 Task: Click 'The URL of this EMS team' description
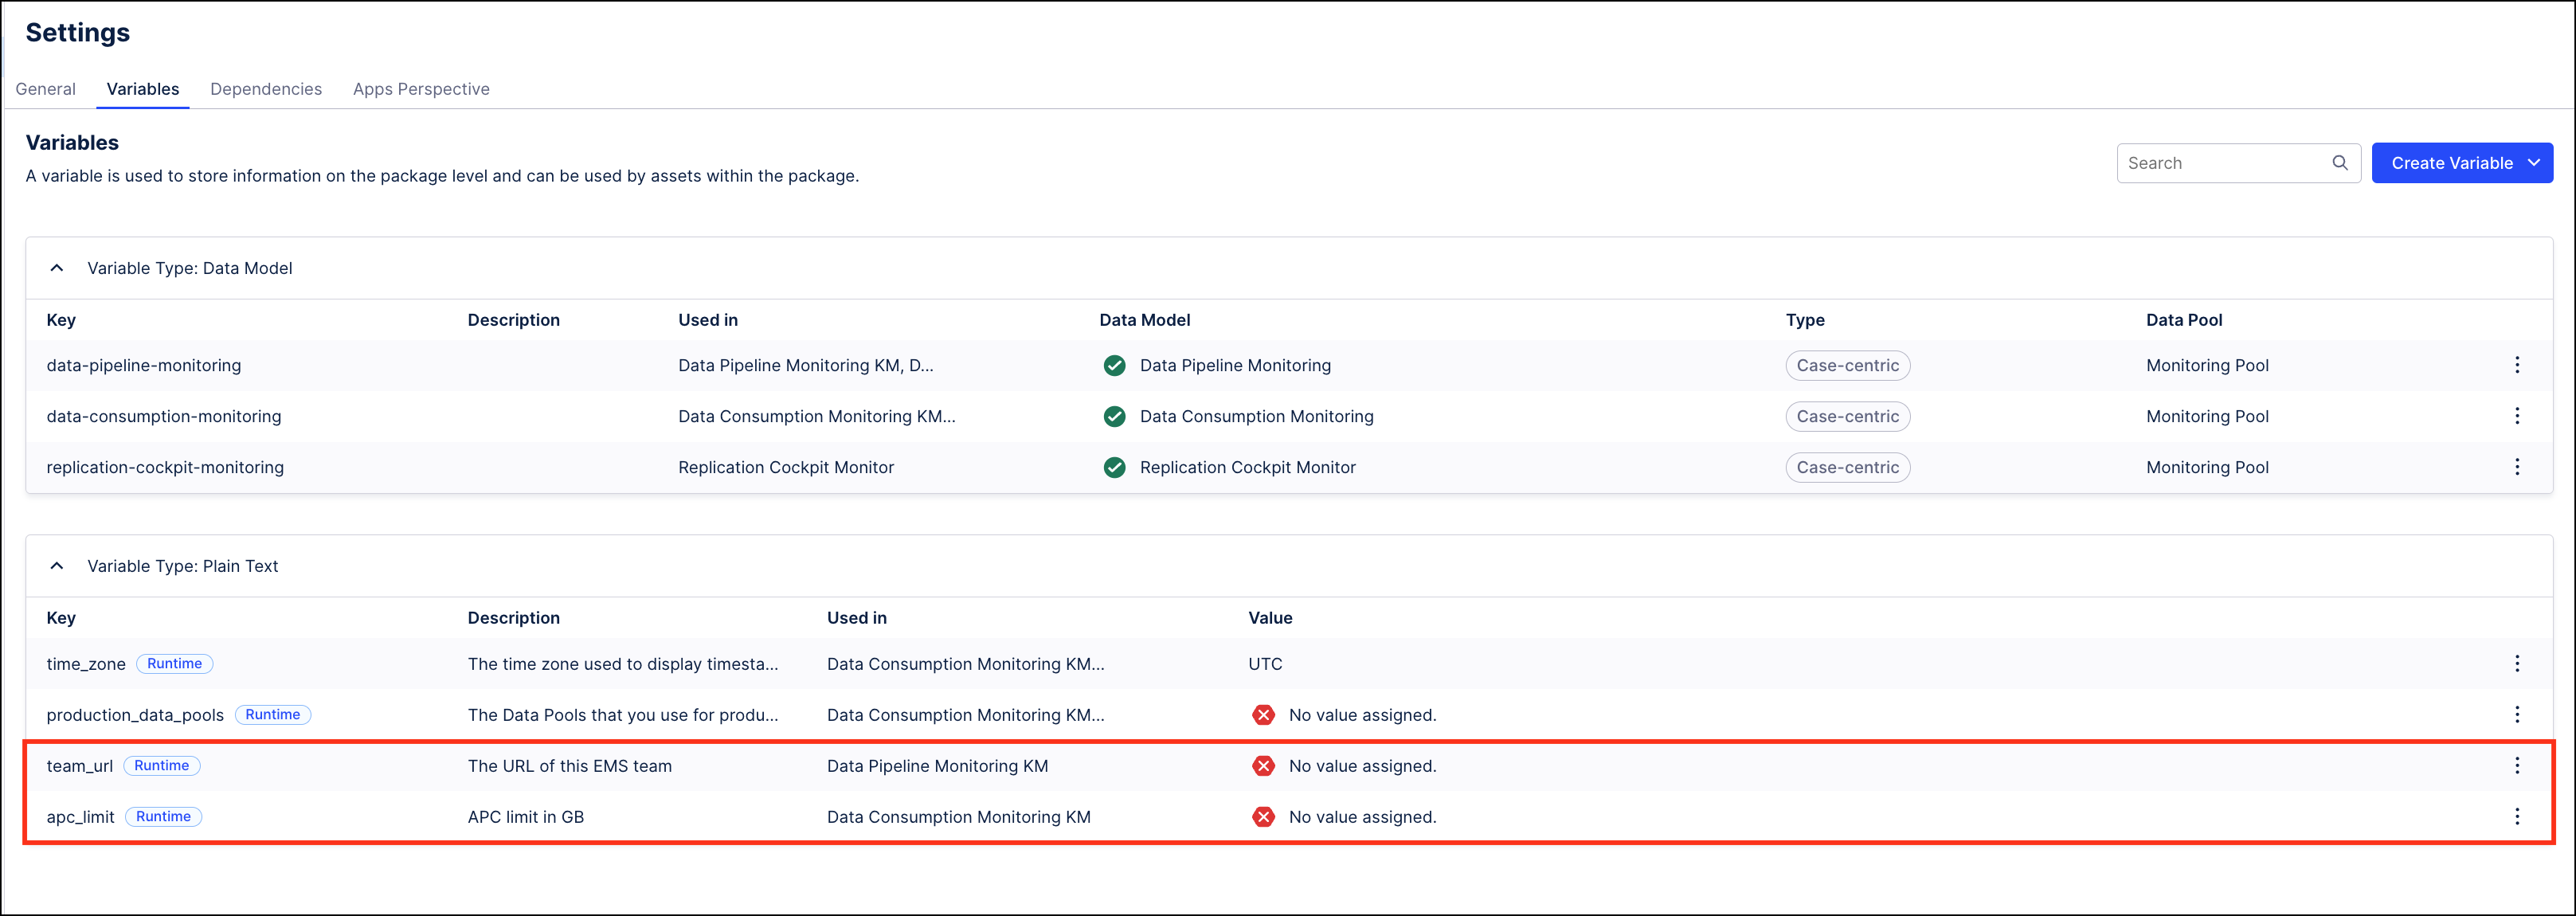570,766
